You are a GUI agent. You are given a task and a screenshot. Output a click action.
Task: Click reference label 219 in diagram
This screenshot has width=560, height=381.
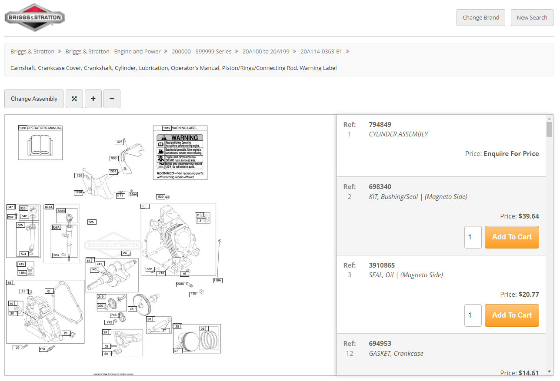101,297
